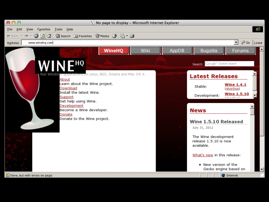Open the Favorites toolbar button

point(83,36)
